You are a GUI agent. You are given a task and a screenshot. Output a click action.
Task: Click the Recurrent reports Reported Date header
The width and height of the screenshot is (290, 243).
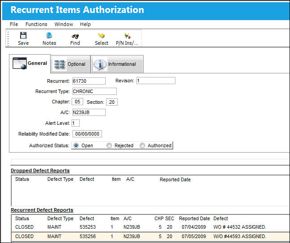click(194, 218)
